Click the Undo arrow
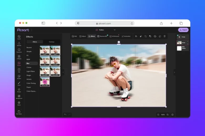This screenshot has height=136, width=205. [65, 115]
